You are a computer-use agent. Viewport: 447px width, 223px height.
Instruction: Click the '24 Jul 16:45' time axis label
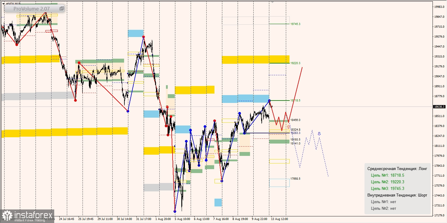(x=67, y=219)
